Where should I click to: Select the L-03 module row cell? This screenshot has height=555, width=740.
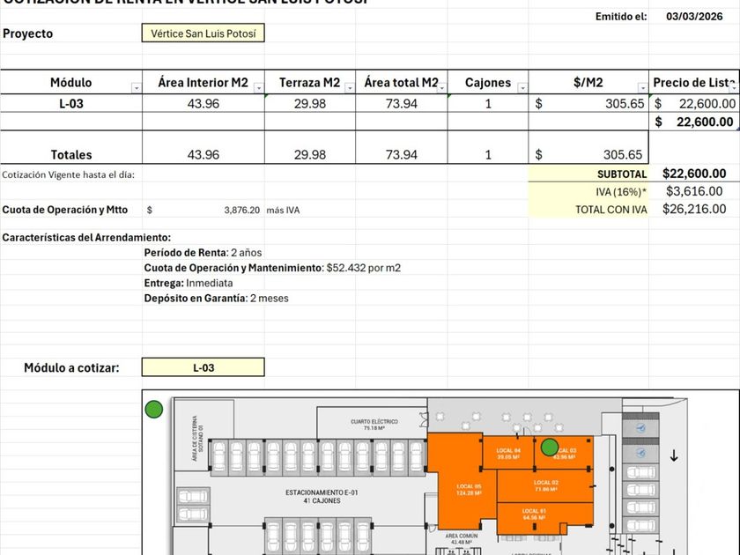pyautogui.click(x=71, y=103)
